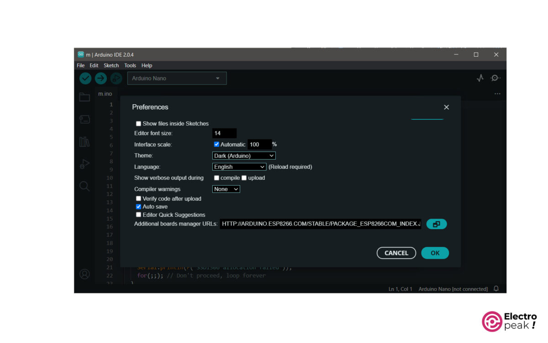Enable Editor Quick Suggestions
This screenshot has width=548, height=343.
pyautogui.click(x=138, y=215)
